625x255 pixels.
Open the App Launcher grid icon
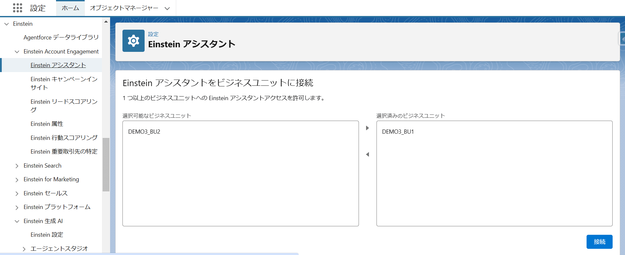tap(18, 8)
